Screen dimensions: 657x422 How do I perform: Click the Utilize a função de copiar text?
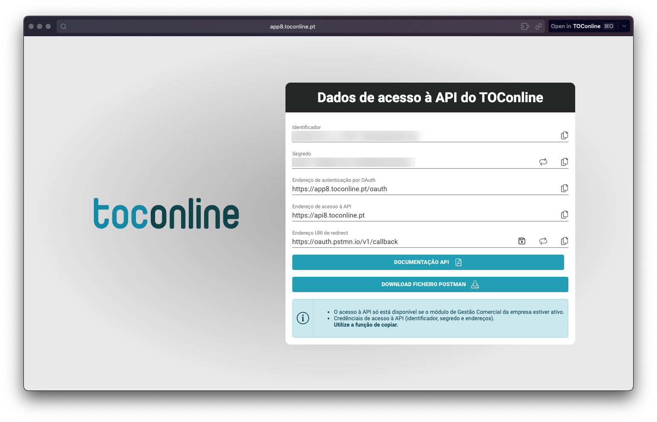point(366,325)
